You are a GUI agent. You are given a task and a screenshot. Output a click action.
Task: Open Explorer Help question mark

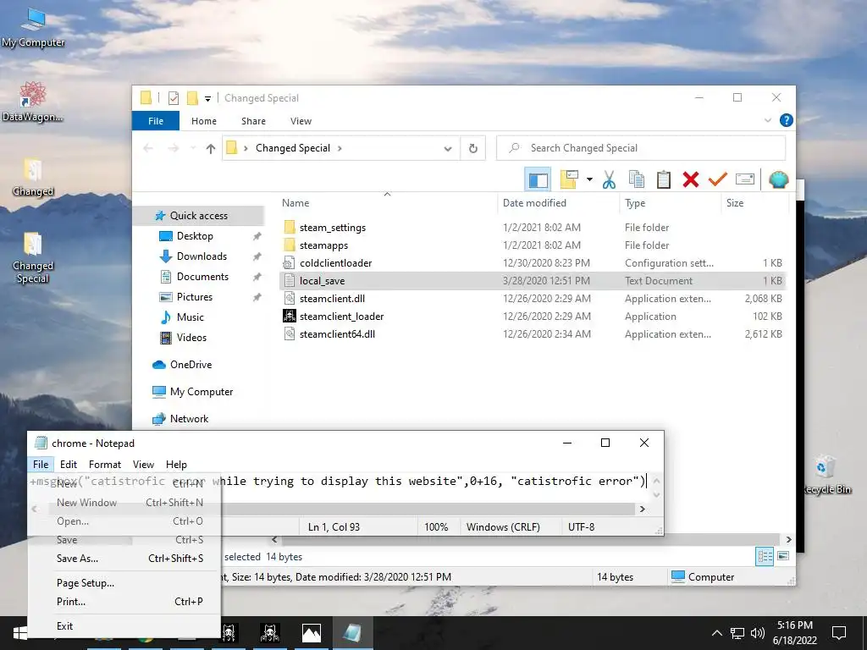pos(786,120)
